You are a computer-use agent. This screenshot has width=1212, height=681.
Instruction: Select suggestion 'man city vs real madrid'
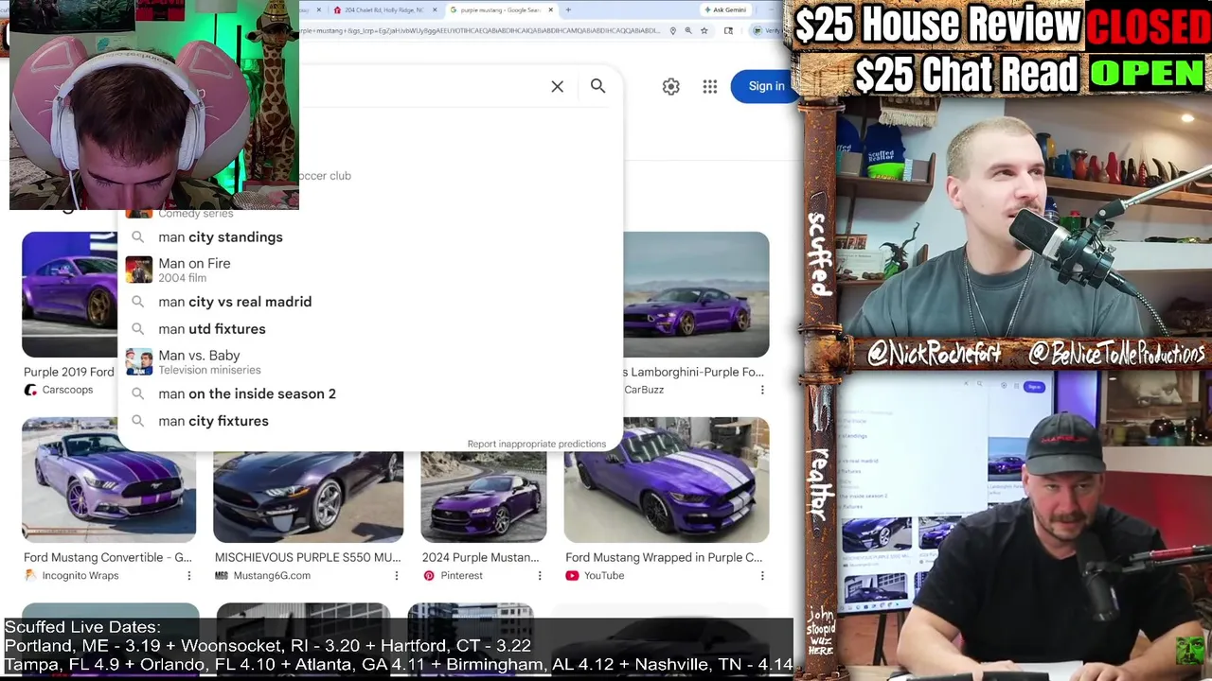pos(369,302)
